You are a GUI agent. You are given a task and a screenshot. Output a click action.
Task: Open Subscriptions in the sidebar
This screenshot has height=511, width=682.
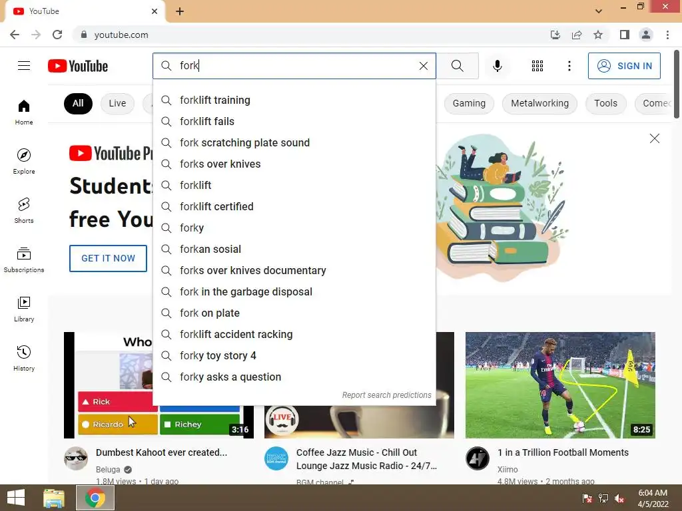coord(24,259)
